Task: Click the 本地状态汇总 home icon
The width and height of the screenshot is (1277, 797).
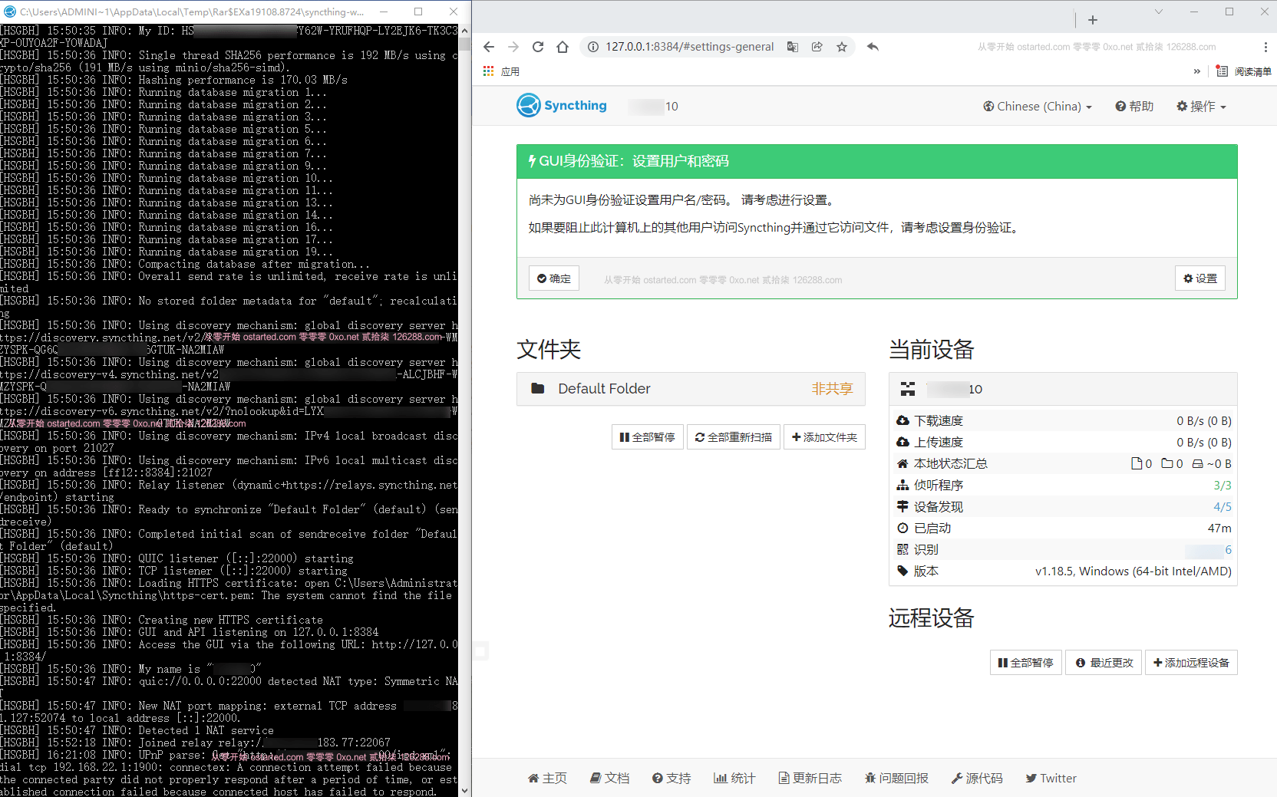Action: click(x=902, y=463)
